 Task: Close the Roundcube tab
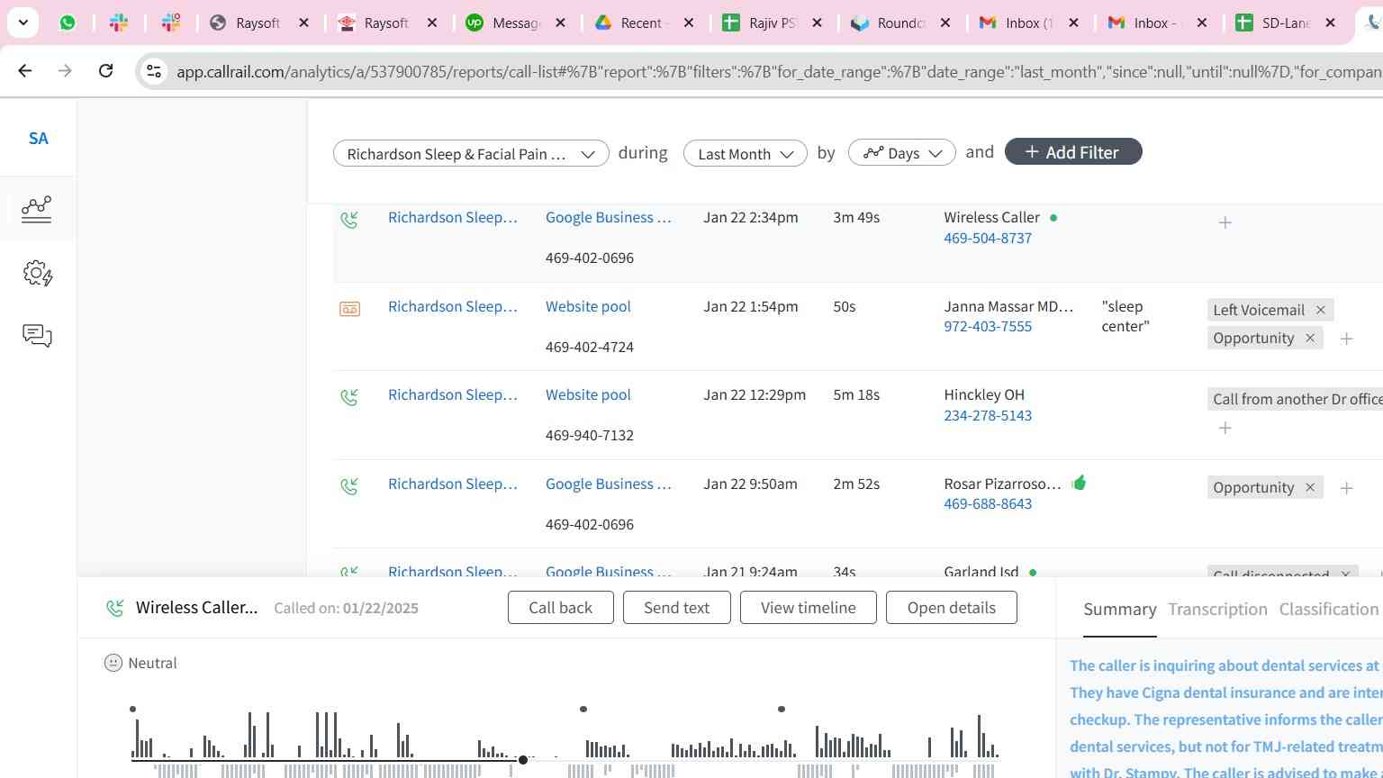(x=945, y=23)
